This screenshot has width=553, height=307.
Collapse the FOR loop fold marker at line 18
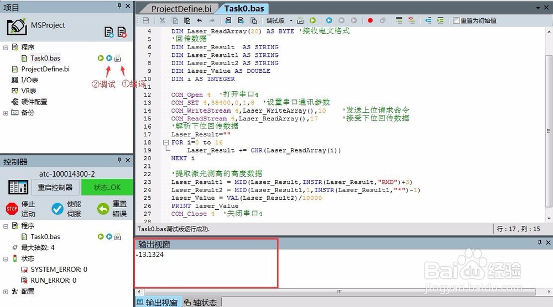tap(166, 142)
